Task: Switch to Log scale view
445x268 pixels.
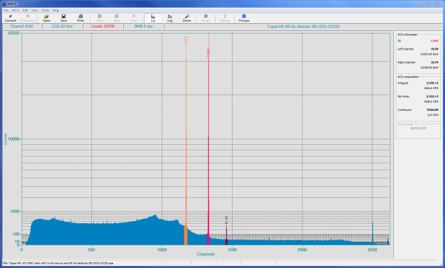Action: [x=170, y=18]
